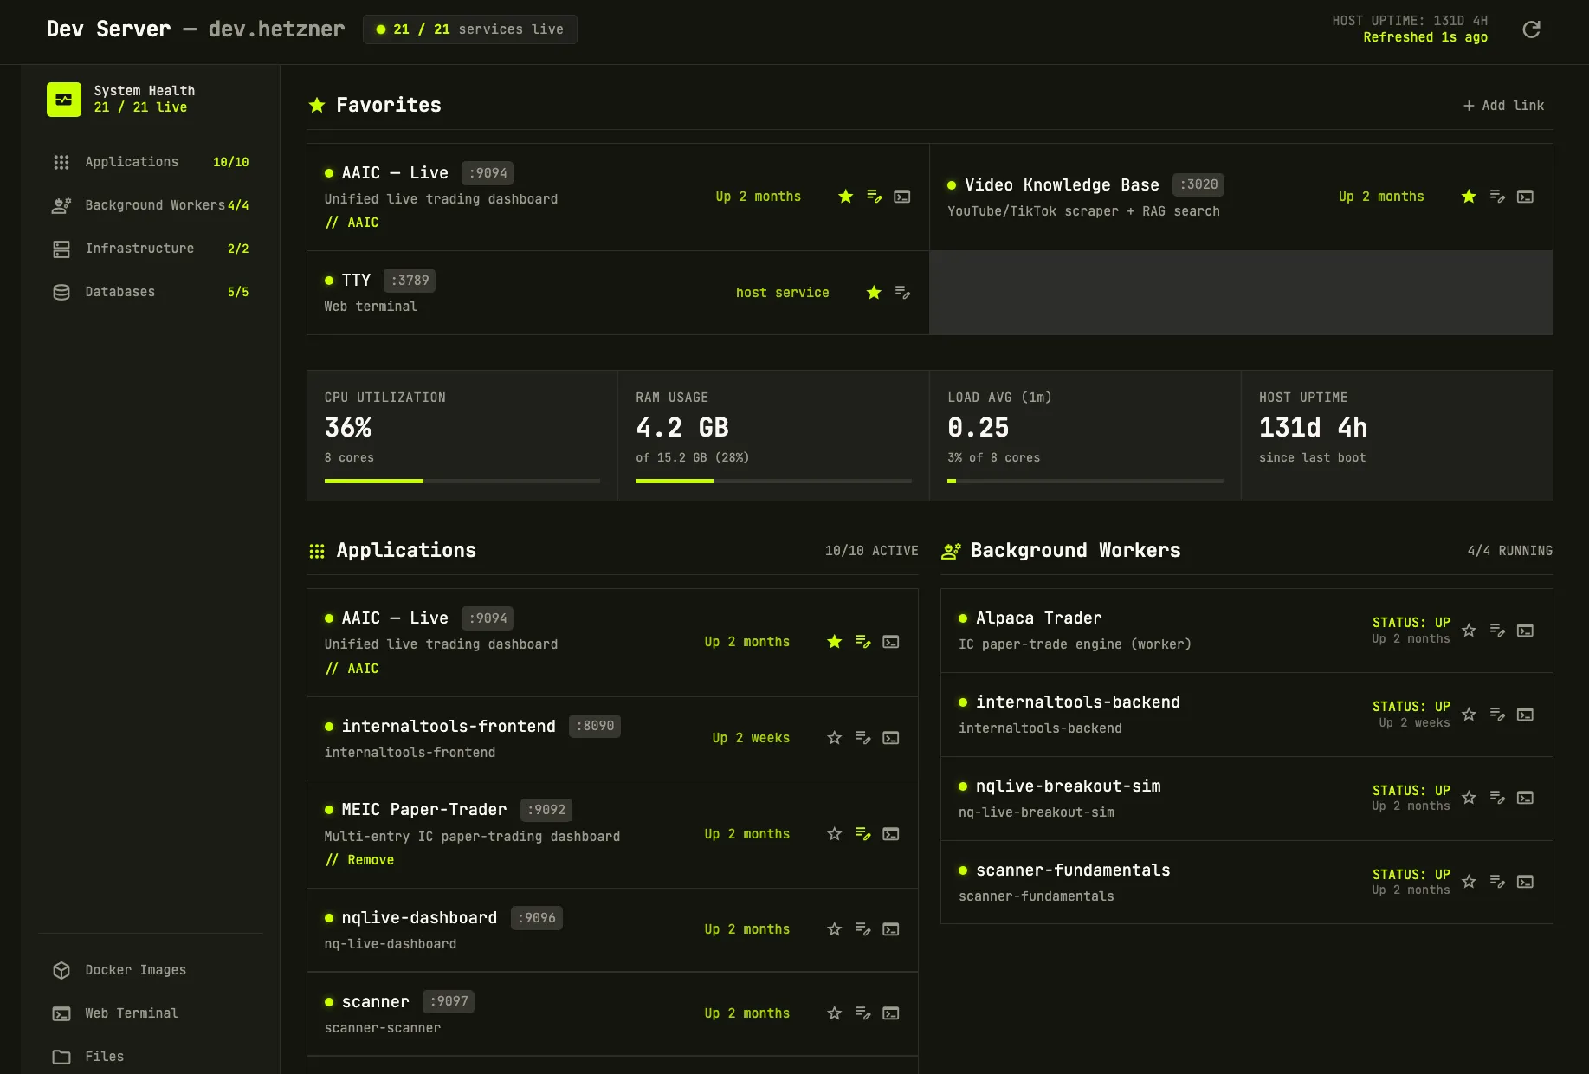This screenshot has width=1589, height=1074.
Task: Open terminal for internaltools-backend
Action: (1526, 715)
